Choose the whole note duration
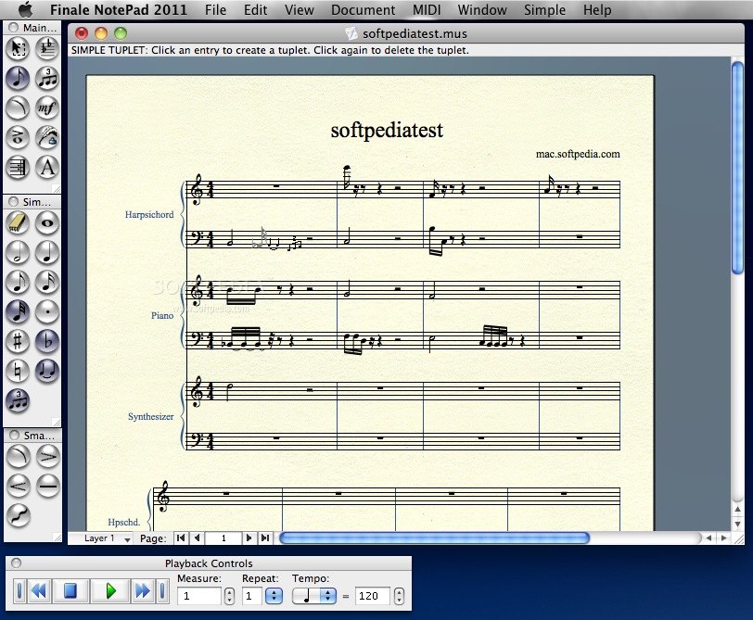Viewport: 753px width, 620px height. [x=47, y=222]
